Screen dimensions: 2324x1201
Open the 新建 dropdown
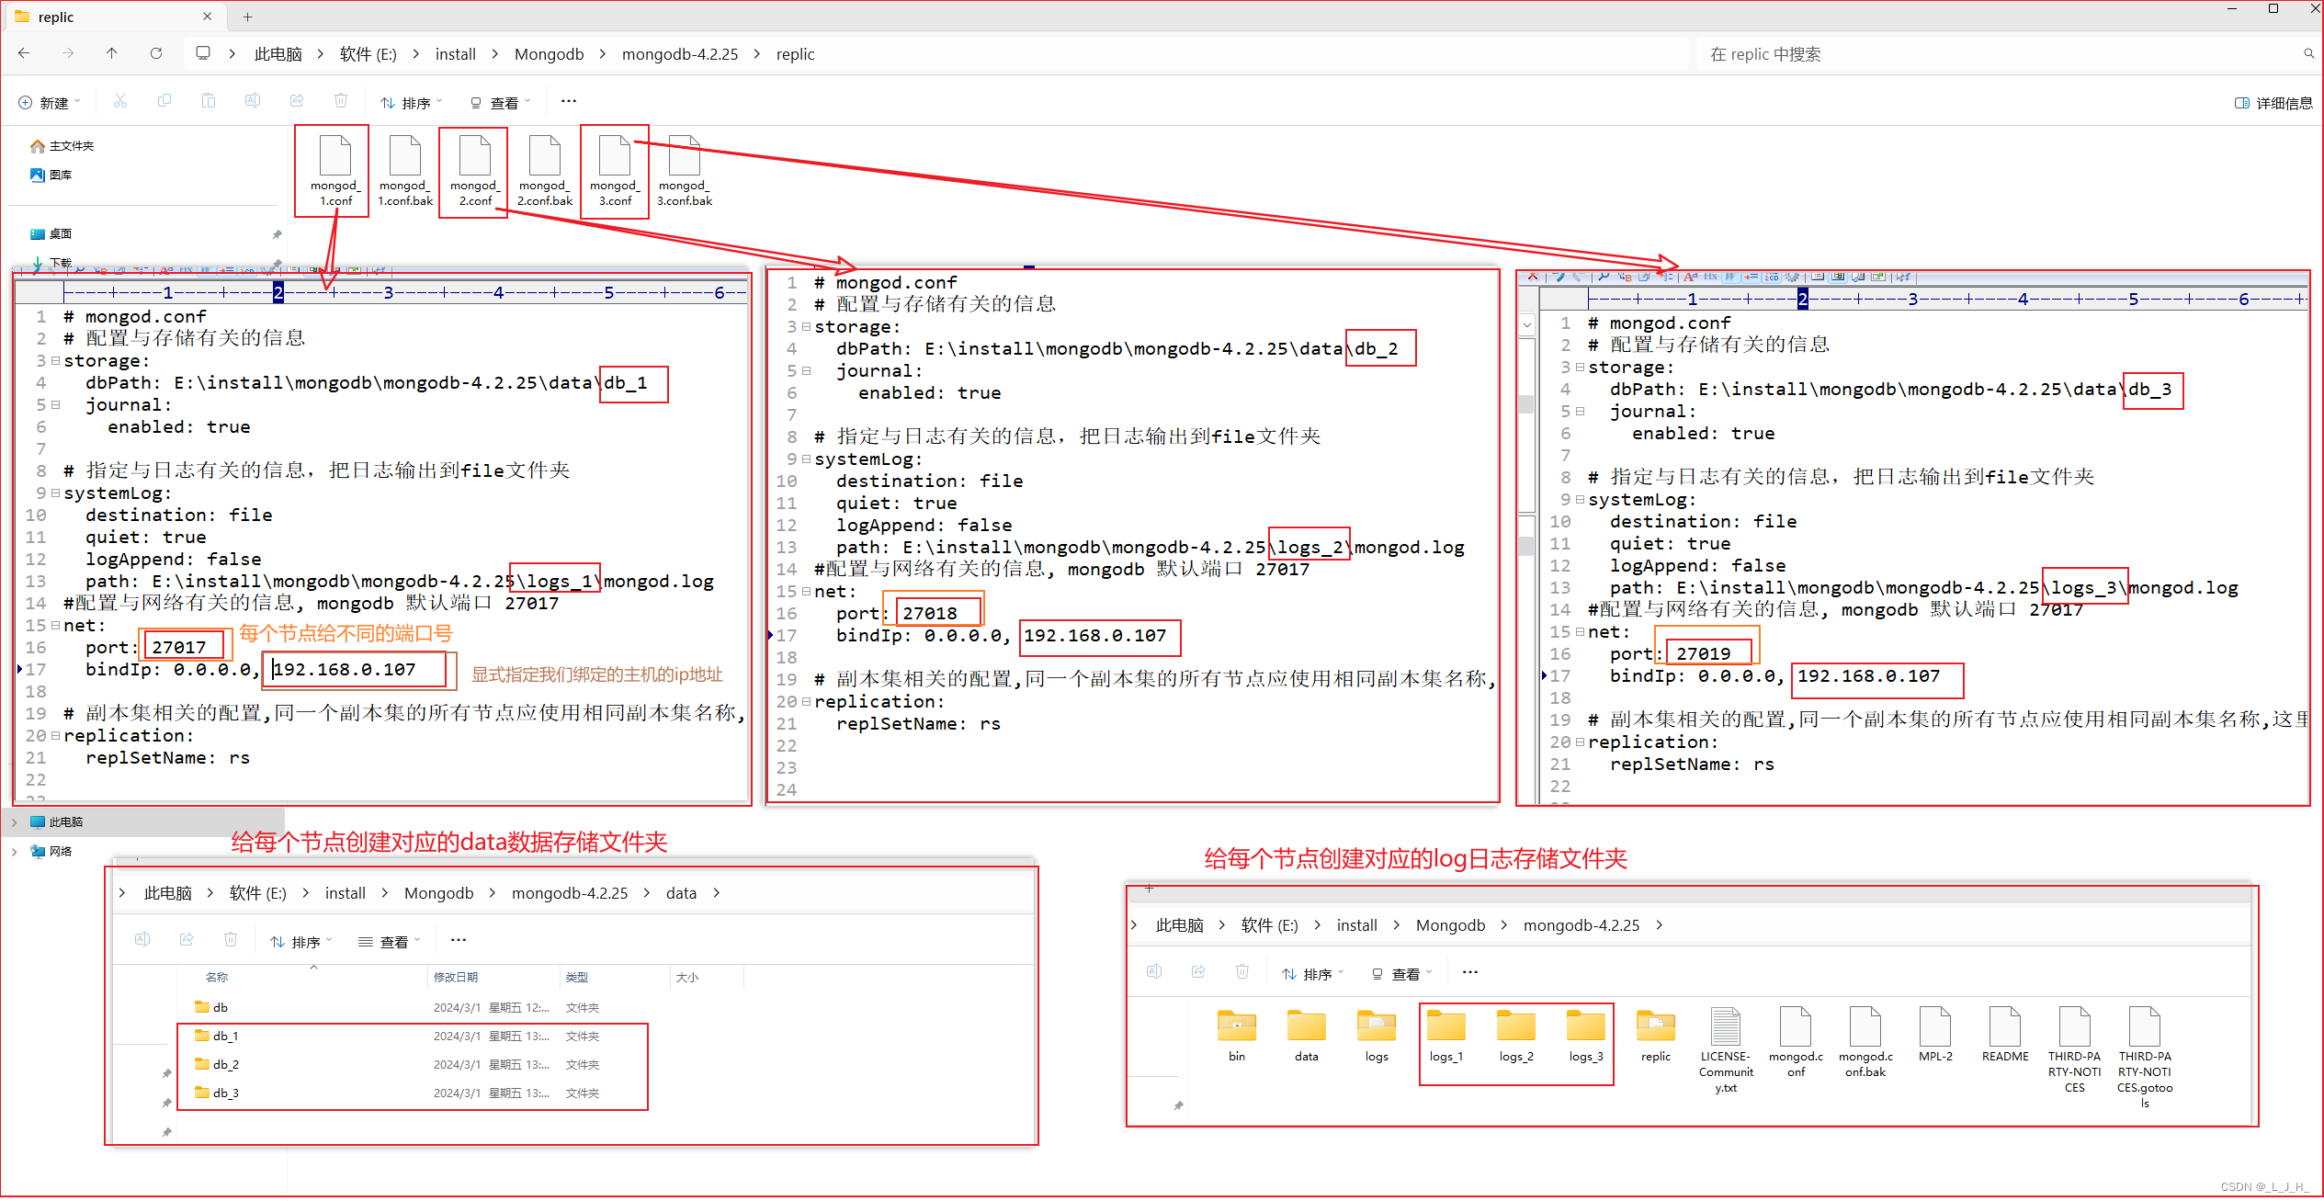[50, 102]
